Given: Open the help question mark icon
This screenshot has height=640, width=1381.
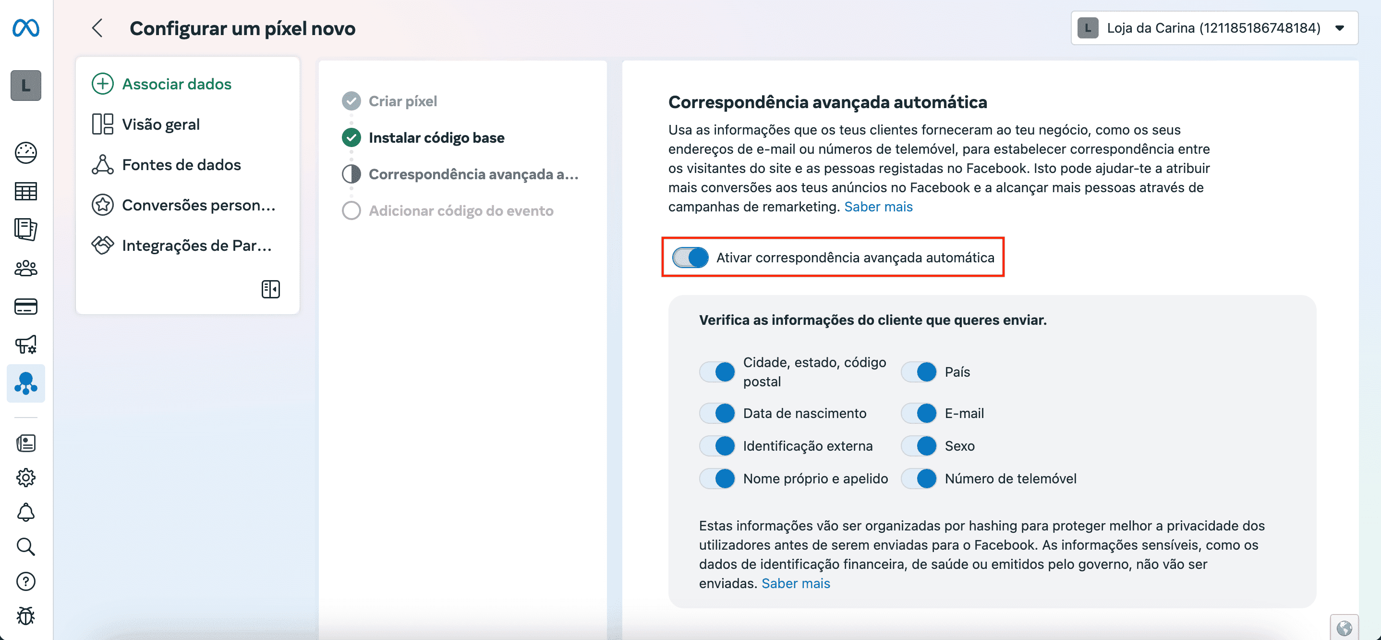Looking at the screenshot, I should 26,581.
